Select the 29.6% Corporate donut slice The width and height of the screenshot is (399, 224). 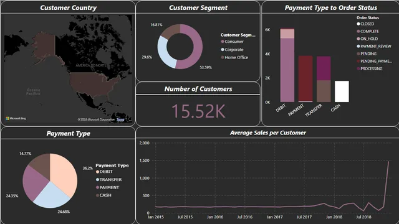[x=163, y=52]
